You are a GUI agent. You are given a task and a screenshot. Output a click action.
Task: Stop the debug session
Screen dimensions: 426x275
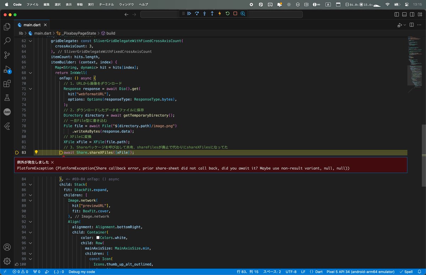(x=235, y=13)
